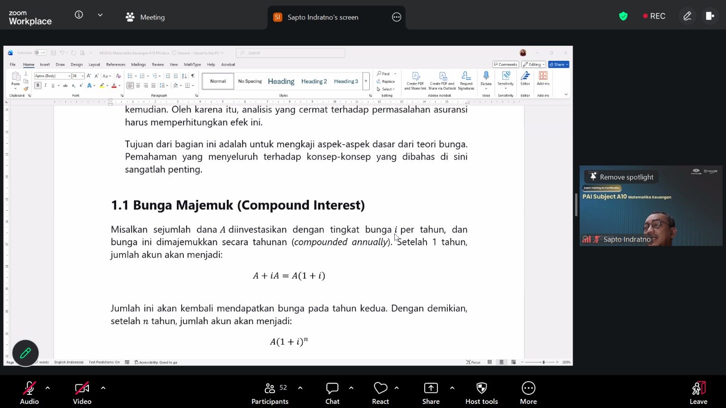
Task: Toggle subscript formatting
Action: coord(73,85)
